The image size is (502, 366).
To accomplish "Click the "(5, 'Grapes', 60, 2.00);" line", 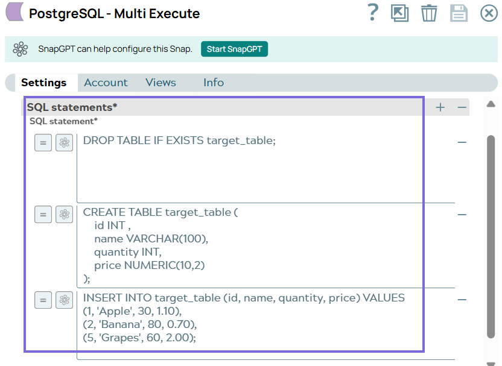I will tap(139, 338).
